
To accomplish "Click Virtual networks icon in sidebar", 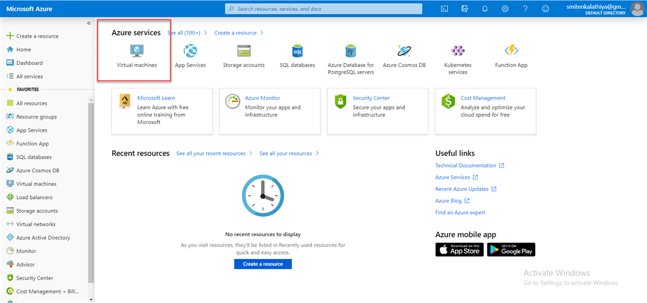I will pos(10,224).
